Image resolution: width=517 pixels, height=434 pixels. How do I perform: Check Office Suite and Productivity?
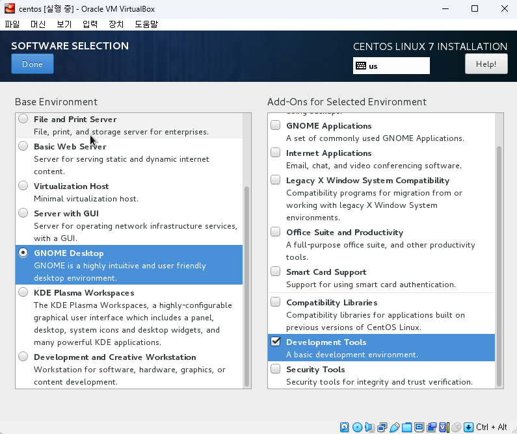[275, 232]
